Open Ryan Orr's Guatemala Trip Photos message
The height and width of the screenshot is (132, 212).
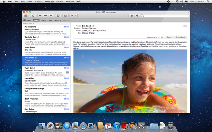pos(46,71)
